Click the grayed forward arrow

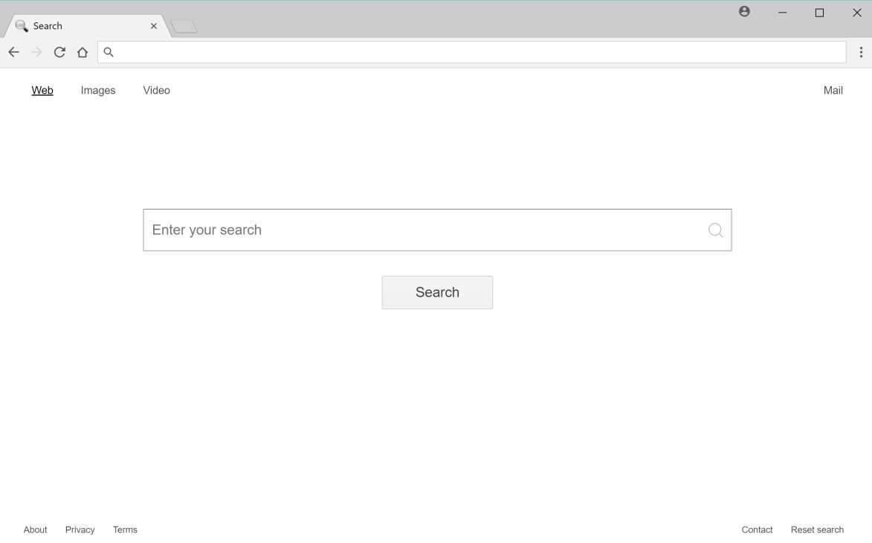(36, 52)
